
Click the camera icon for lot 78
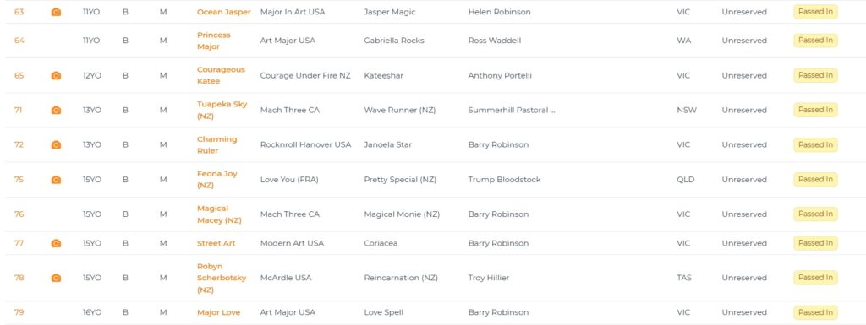click(x=56, y=279)
